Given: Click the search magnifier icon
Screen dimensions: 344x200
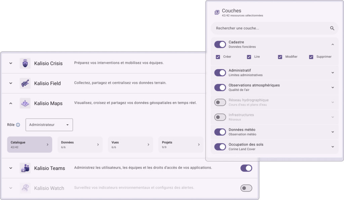Looking at the screenshot, I should tap(332, 28).
